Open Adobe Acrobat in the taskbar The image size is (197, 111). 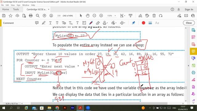tap(80, 108)
